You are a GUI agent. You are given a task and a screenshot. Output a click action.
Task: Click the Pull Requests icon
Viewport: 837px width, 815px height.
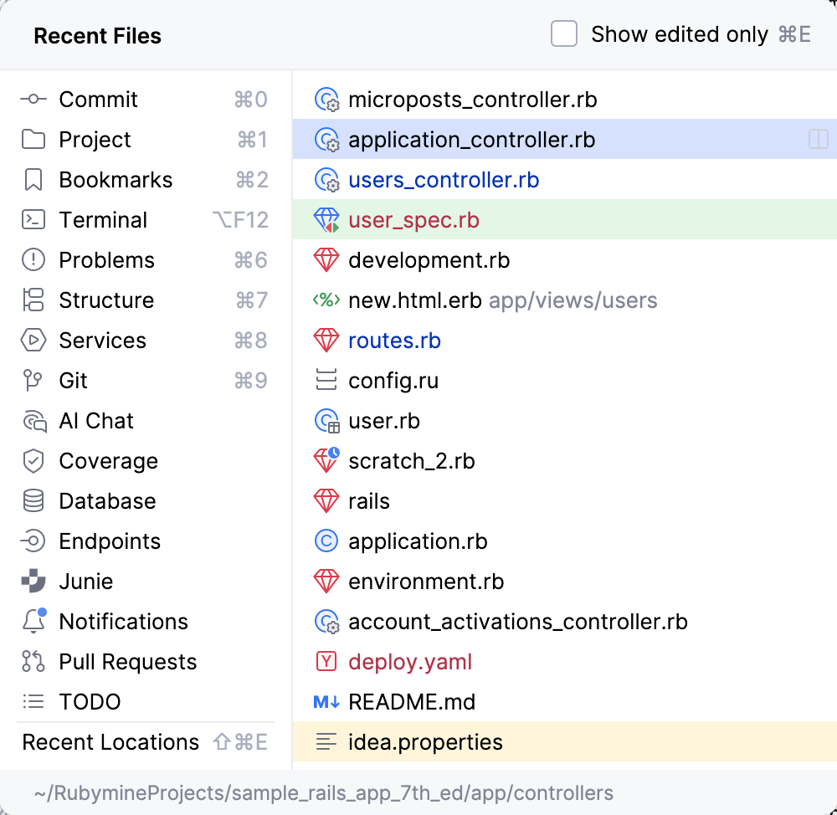pos(33,662)
